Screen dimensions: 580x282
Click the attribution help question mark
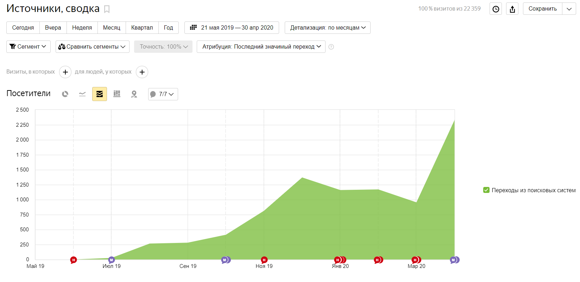click(x=331, y=47)
